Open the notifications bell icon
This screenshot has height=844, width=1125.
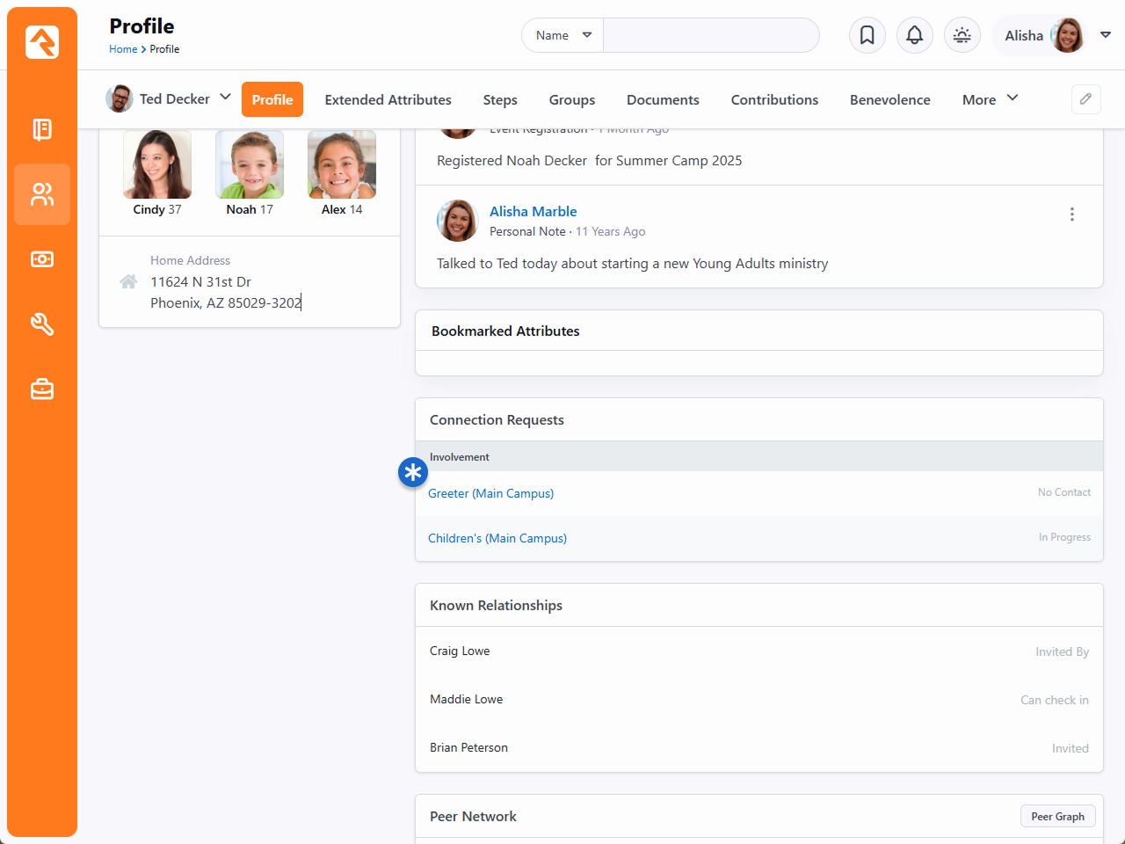tap(914, 35)
